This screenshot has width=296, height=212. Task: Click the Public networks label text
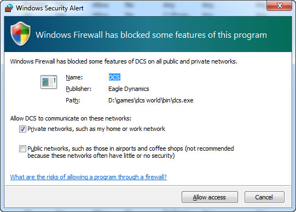point(131,152)
